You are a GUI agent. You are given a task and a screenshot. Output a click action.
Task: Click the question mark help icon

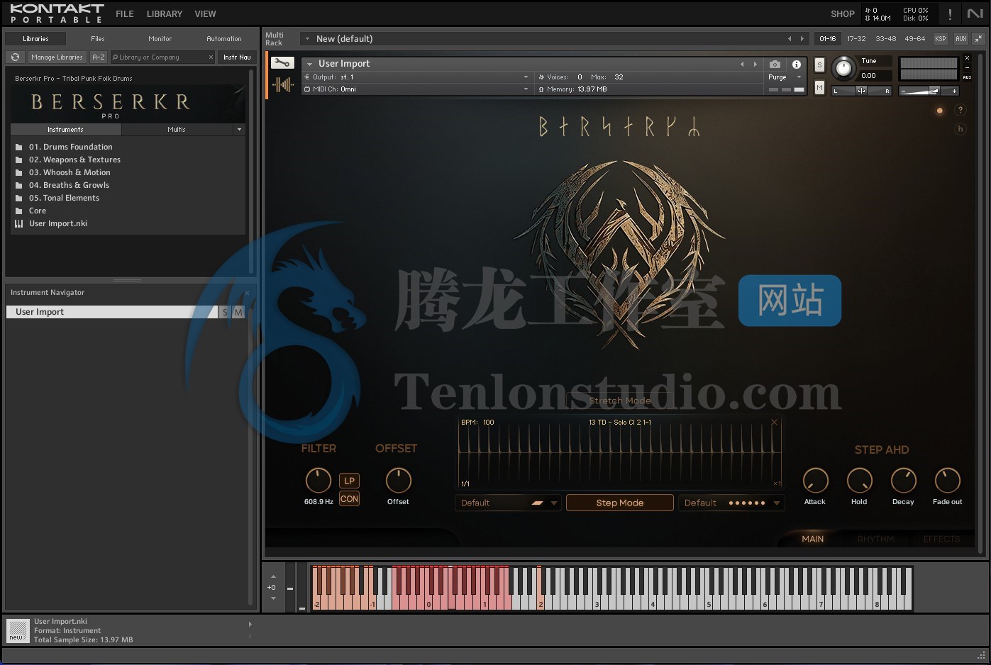tap(960, 110)
